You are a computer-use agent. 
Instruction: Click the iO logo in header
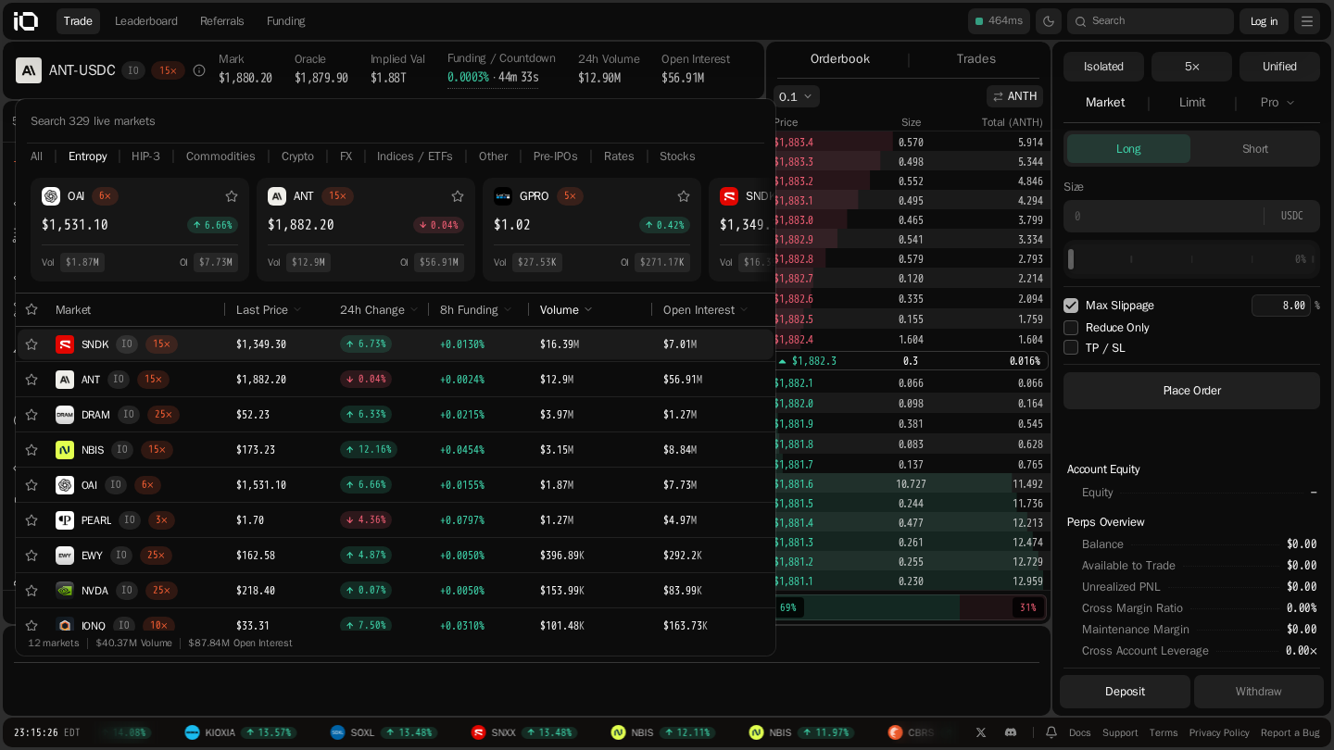26,21
